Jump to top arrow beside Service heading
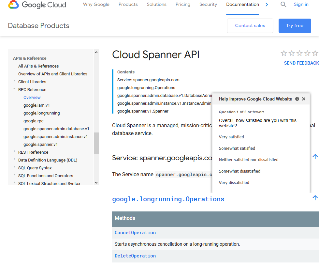The width and height of the screenshot is (319, 263). [315, 157]
